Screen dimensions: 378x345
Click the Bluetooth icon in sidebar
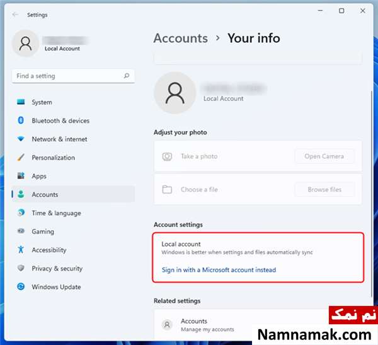tap(21, 120)
